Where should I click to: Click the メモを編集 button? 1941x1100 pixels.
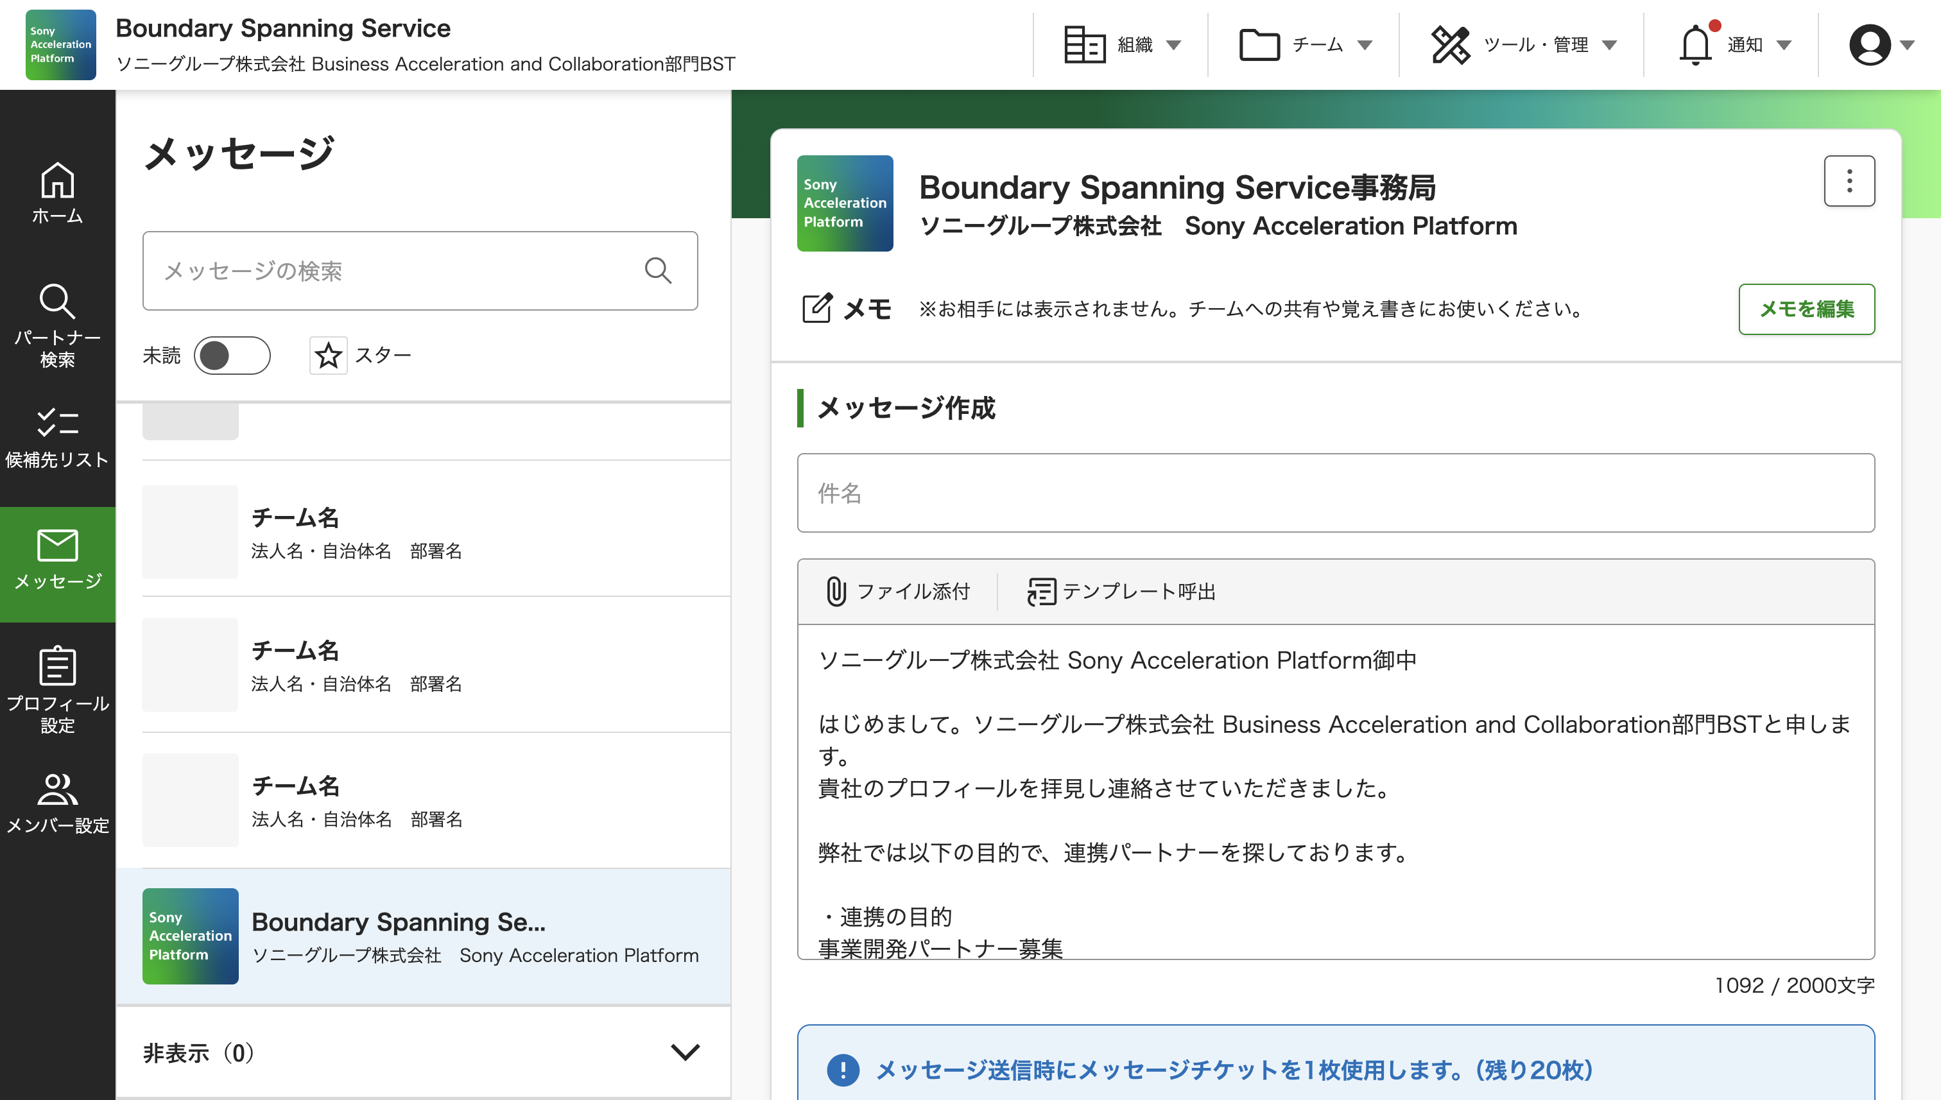coord(1806,309)
